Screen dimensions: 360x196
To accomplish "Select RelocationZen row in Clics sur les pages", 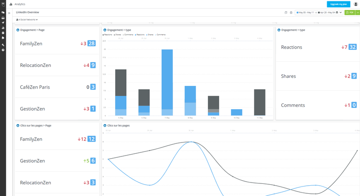I will (57, 183).
